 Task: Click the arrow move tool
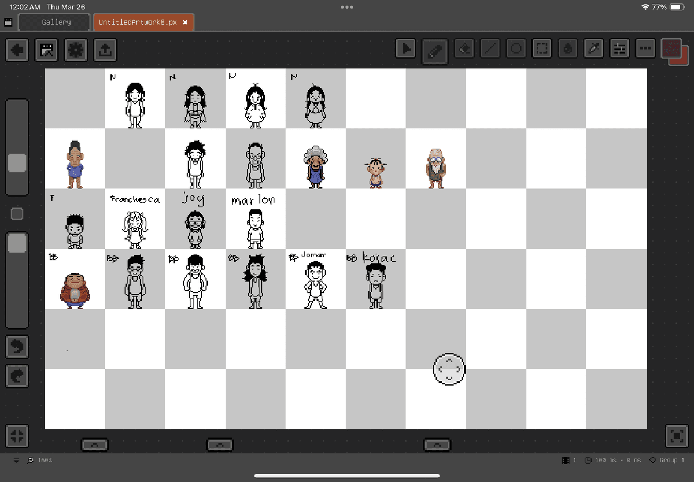coord(406,50)
